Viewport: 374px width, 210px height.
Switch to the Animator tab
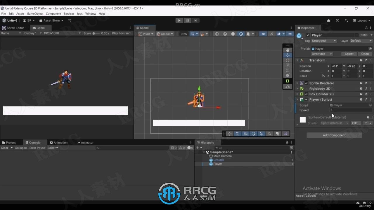(85, 143)
